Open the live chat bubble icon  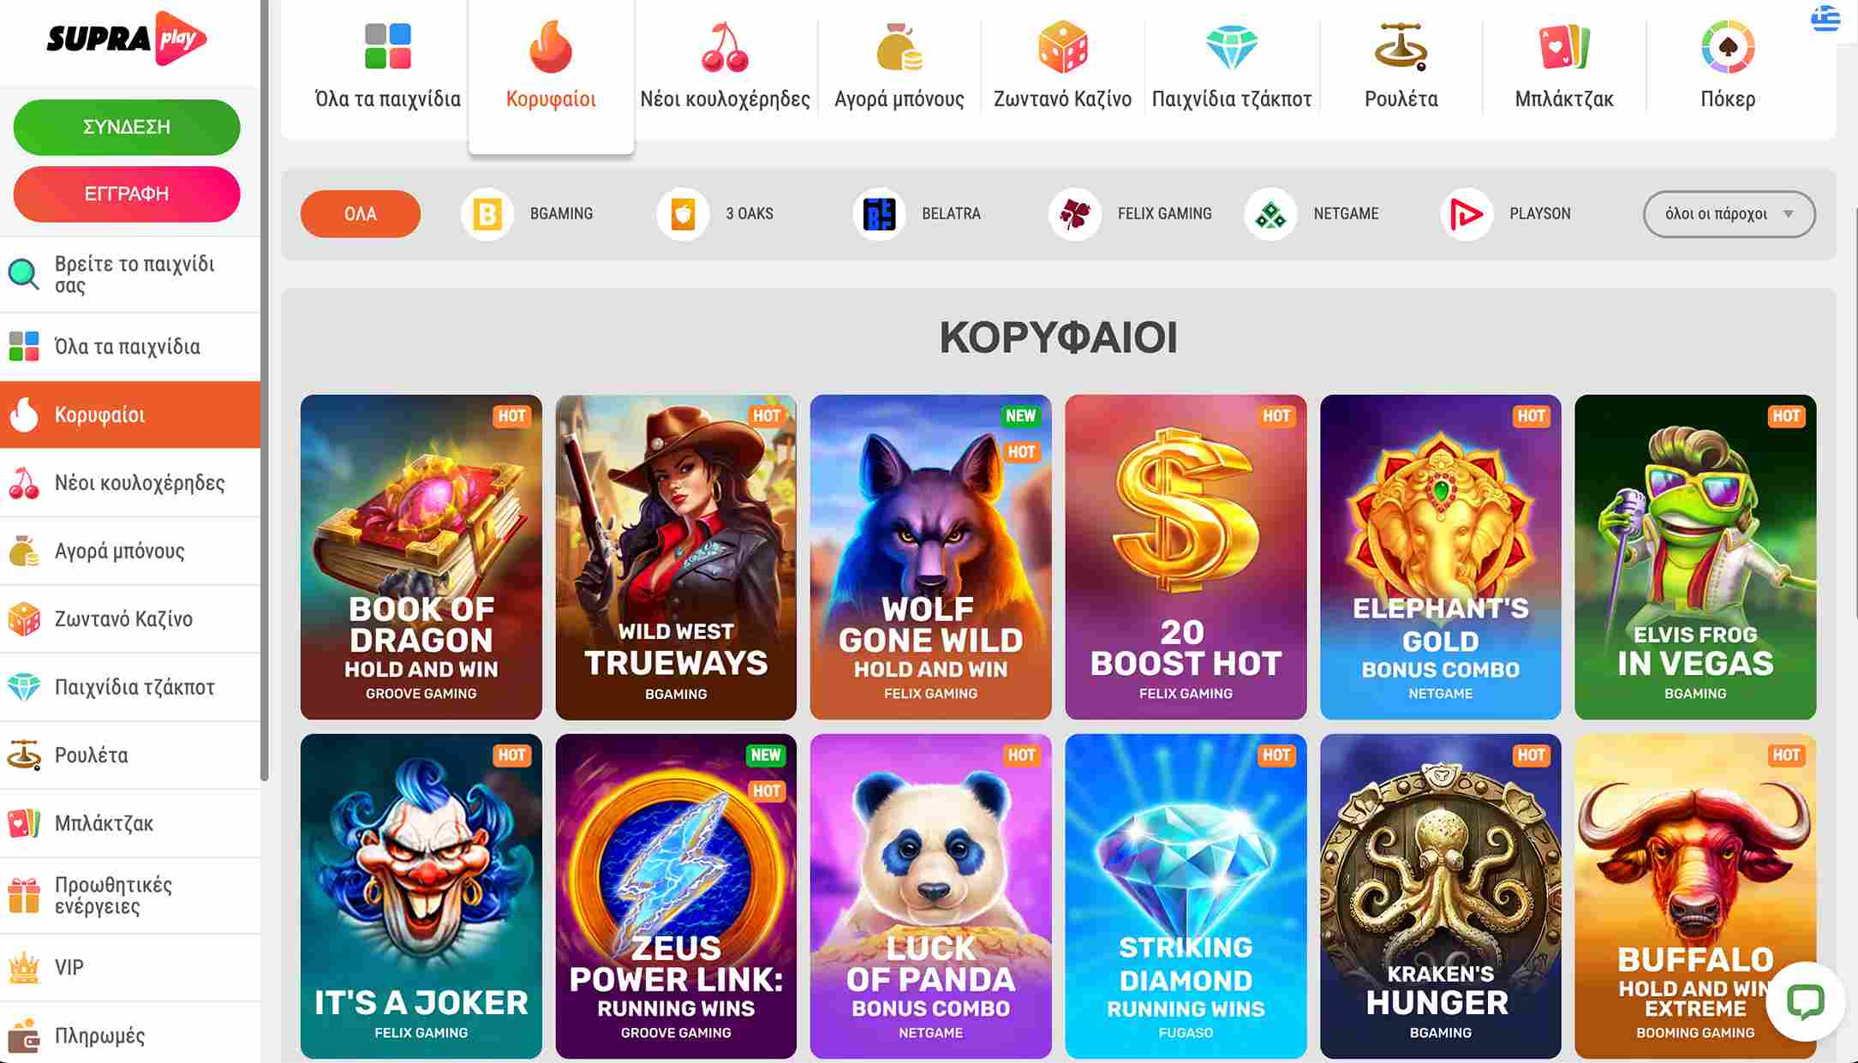pos(1805,1001)
